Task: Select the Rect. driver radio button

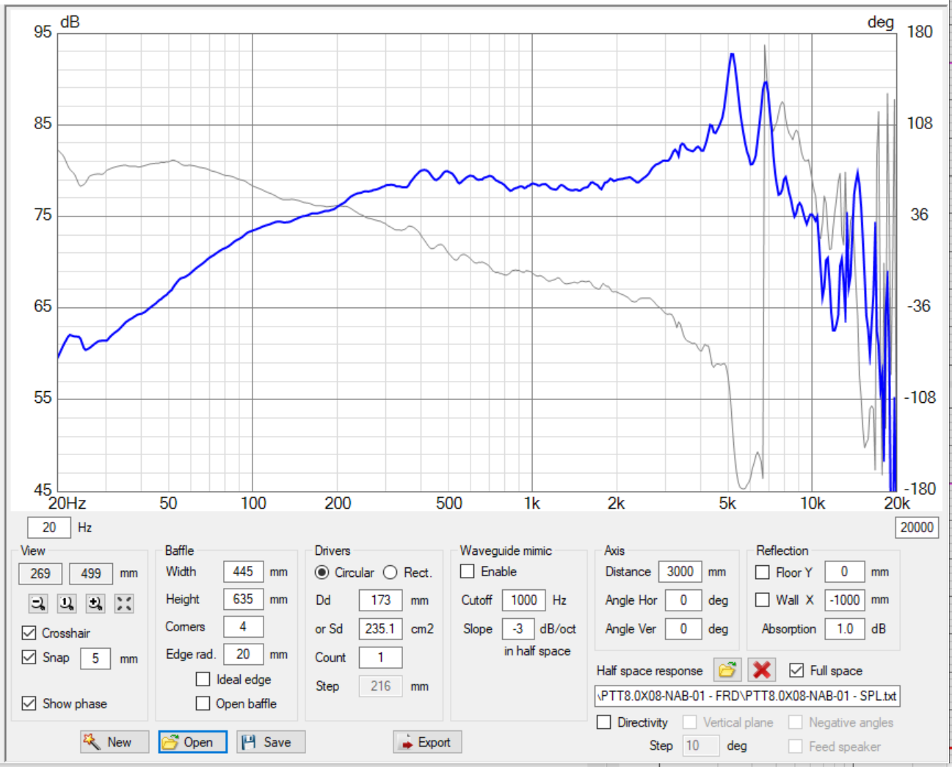Action: click(x=390, y=572)
